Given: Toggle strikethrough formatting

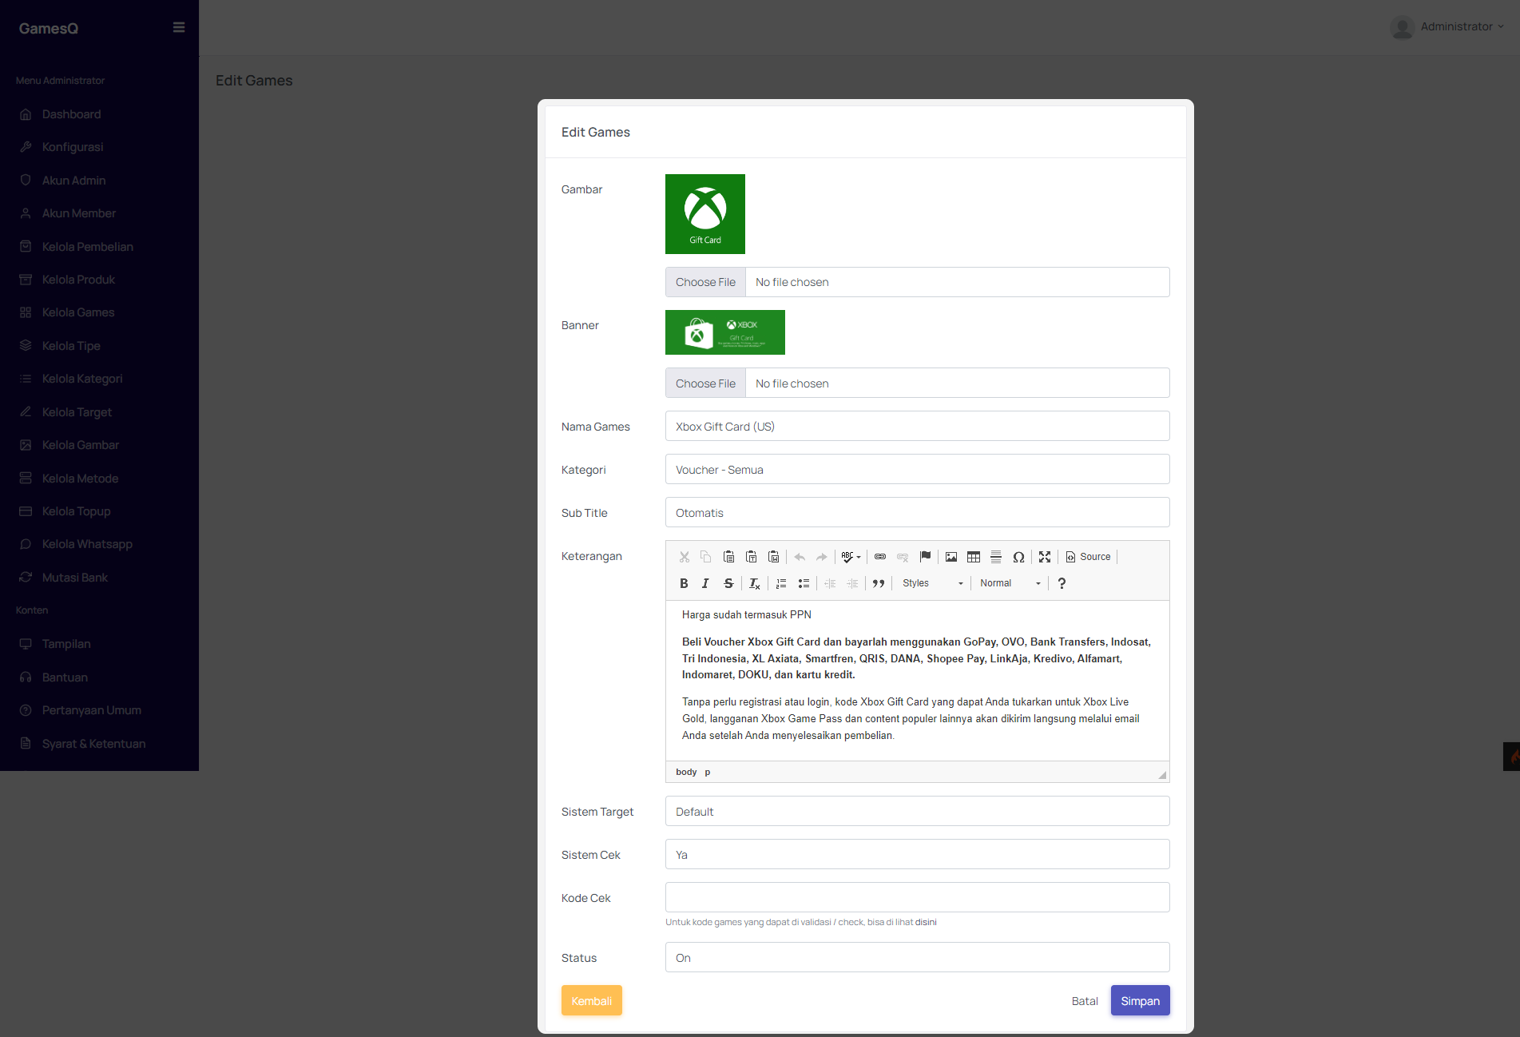Looking at the screenshot, I should (728, 583).
